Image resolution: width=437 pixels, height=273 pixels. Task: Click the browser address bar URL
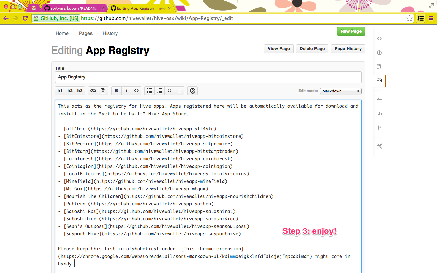pyautogui.click(x=157, y=18)
